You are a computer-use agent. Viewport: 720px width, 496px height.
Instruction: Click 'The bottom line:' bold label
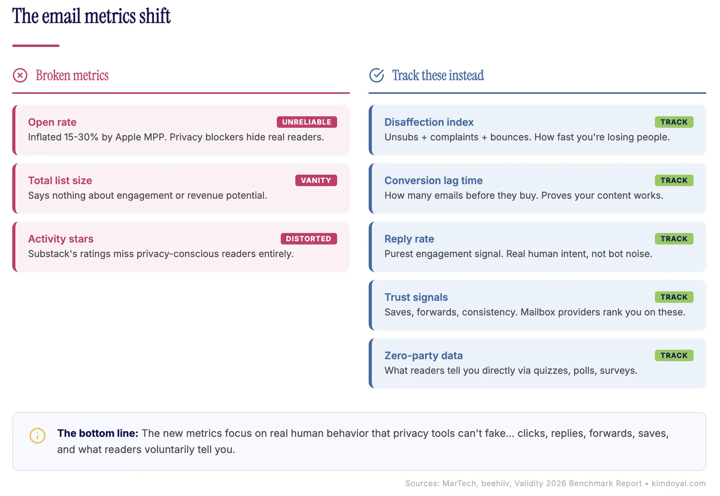point(98,433)
